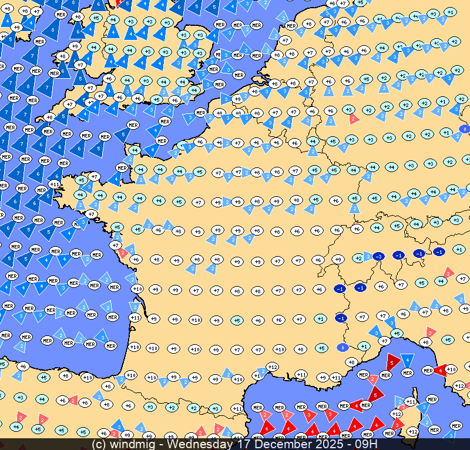Screen dimensions: 470x450
Task: Select the downward blue wind arrow beside red 5
Action: click(x=408, y=360)
